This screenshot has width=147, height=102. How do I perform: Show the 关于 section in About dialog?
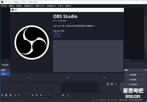pyautogui.click(x=29, y=77)
